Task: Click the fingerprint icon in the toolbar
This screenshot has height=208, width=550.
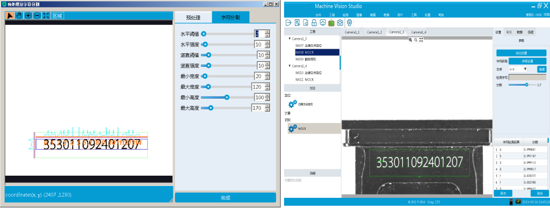Action: [x=349, y=23]
